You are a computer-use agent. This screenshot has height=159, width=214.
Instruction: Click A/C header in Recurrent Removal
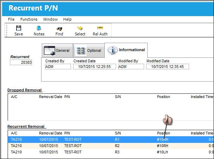(14, 133)
